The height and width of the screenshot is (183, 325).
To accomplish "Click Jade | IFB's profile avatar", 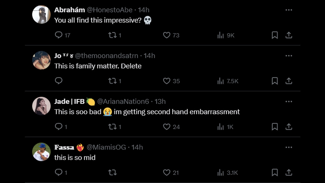I will click(x=41, y=106).
